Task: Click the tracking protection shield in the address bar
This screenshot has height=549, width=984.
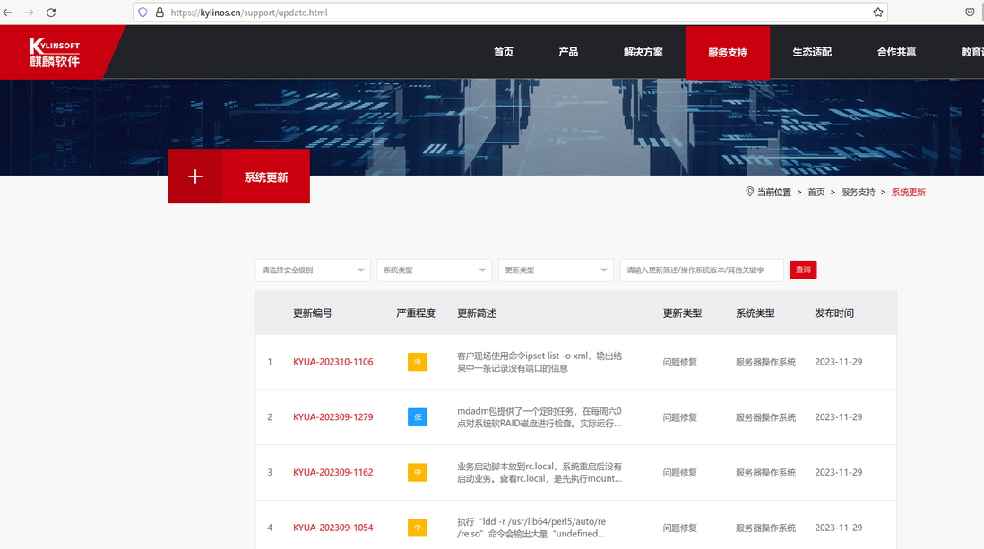Action: pyautogui.click(x=142, y=12)
